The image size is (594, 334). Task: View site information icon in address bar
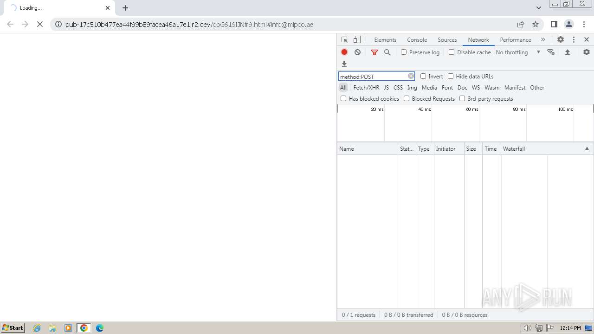click(58, 24)
